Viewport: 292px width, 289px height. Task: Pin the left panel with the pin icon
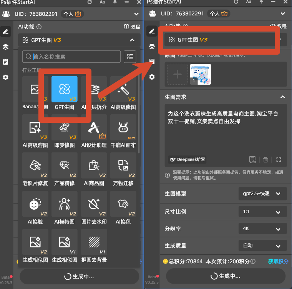(x=115, y=2)
